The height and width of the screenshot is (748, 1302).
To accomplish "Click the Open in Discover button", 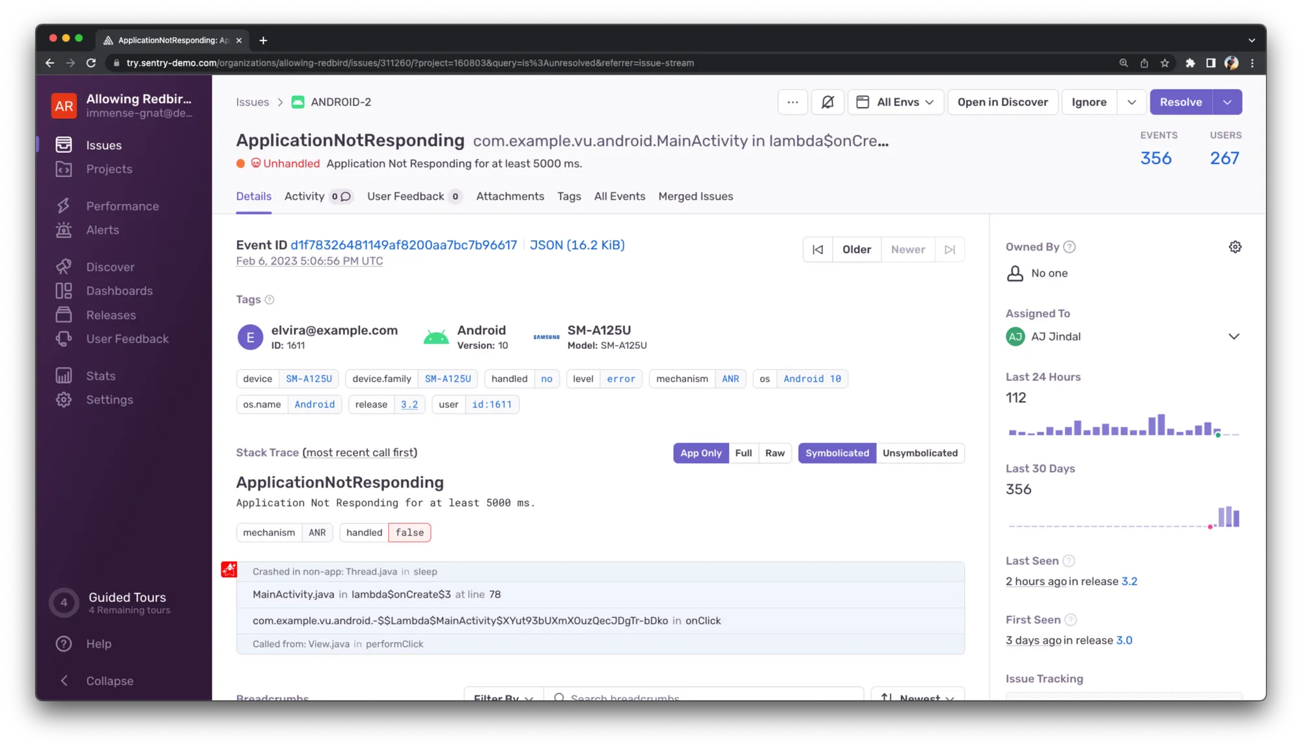I will tap(1003, 102).
